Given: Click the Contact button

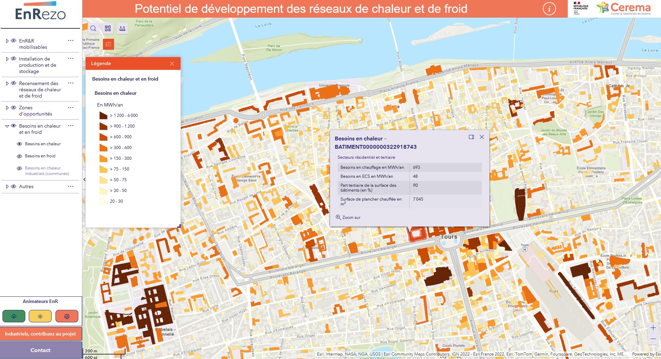Looking at the screenshot, I should coord(41,350).
